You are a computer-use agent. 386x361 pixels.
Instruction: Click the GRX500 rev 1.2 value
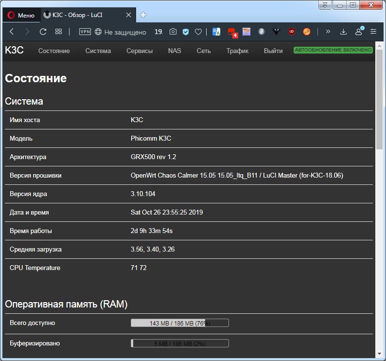click(153, 157)
